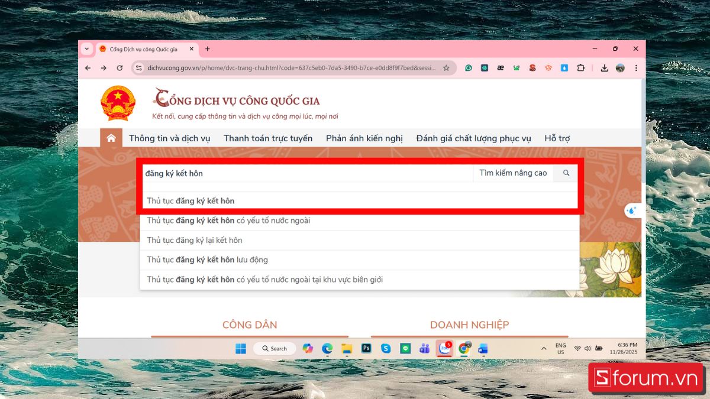Select the suggestion Thủ tục đăng ký kết hôn
The height and width of the screenshot is (399, 710).
[x=190, y=200]
